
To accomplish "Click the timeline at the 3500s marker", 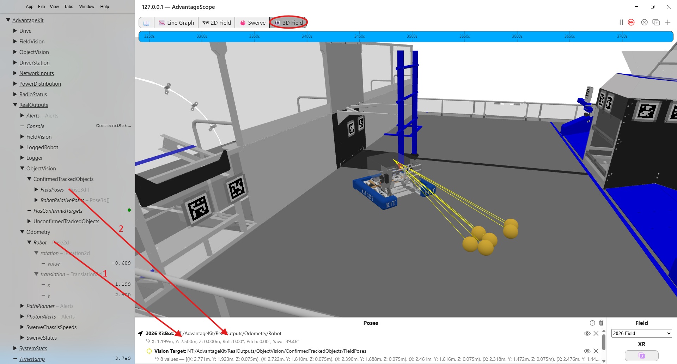I will (x=412, y=36).
